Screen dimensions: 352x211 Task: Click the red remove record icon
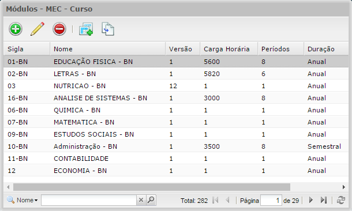pyautogui.click(x=59, y=29)
